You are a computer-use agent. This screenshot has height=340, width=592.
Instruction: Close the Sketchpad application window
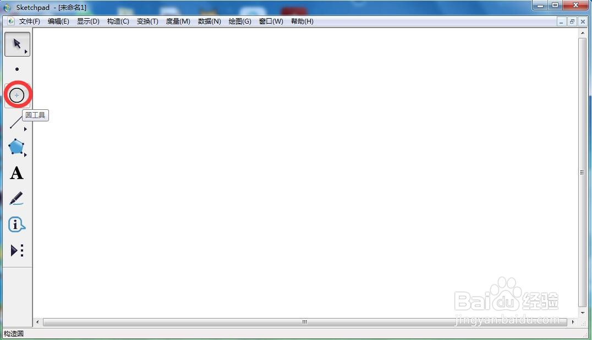(x=575, y=5)
